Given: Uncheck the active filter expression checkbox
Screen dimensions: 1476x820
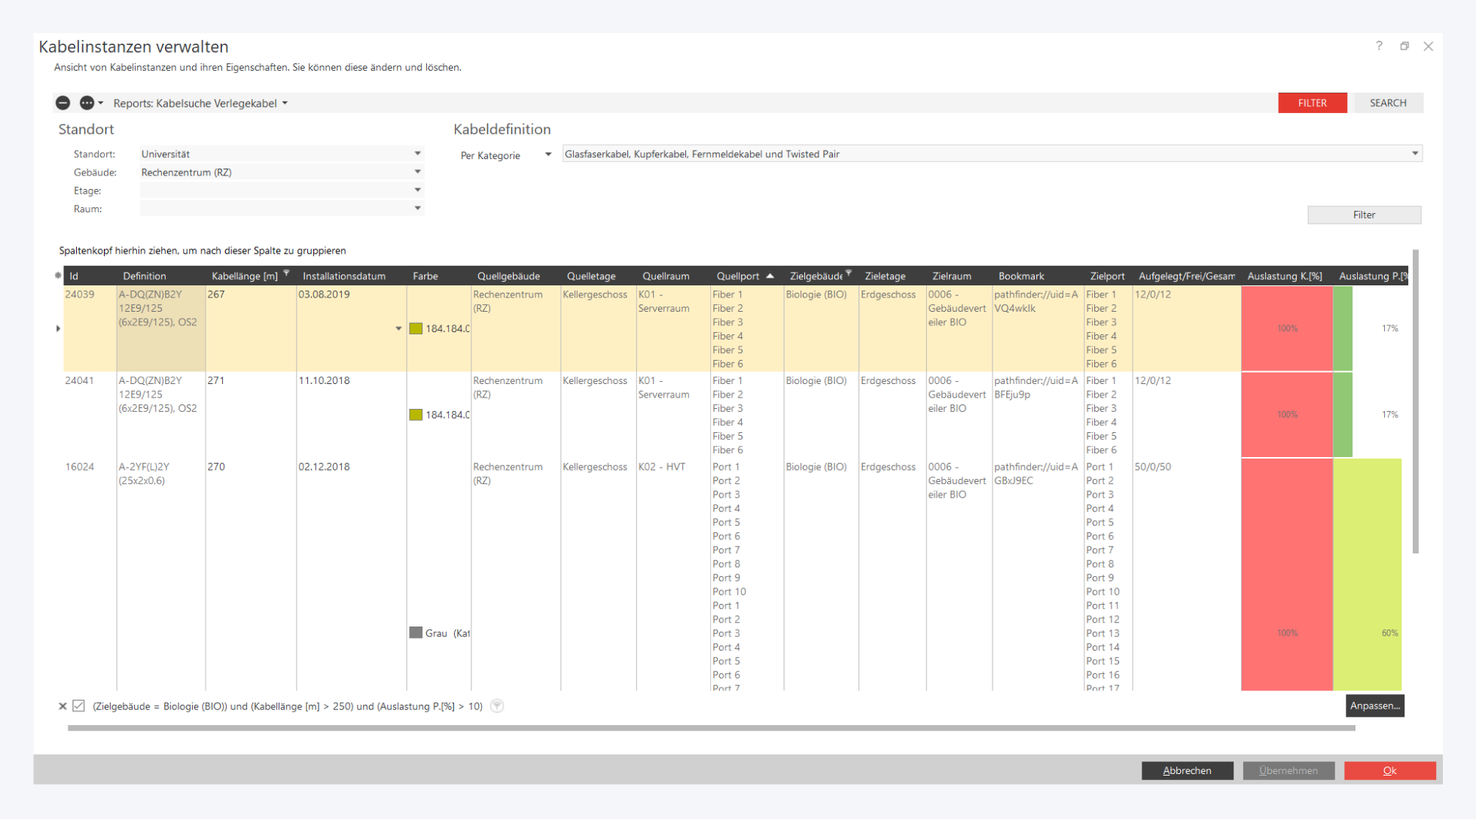Looking at the screenshot, I should 78,706.
